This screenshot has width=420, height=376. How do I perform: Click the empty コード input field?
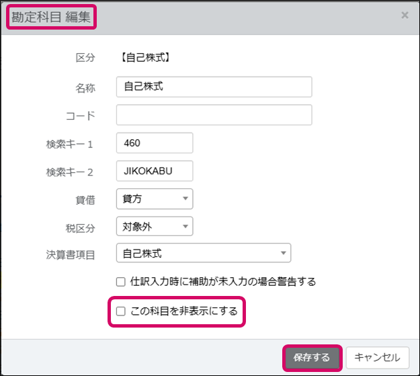tap(214, 115)
